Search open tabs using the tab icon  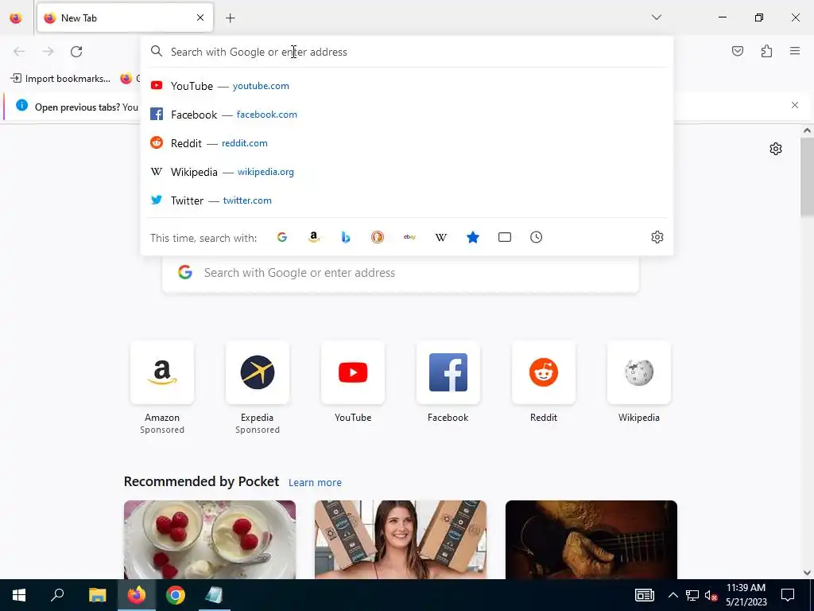(505, 237)
